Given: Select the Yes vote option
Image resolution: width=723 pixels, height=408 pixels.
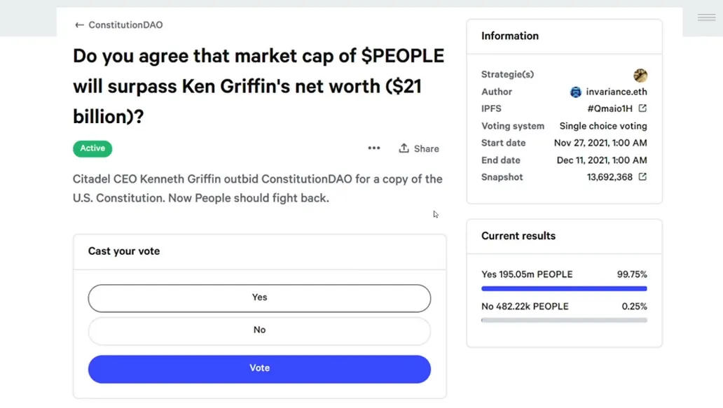Looking at the screenshot, I should pos(259,297).
